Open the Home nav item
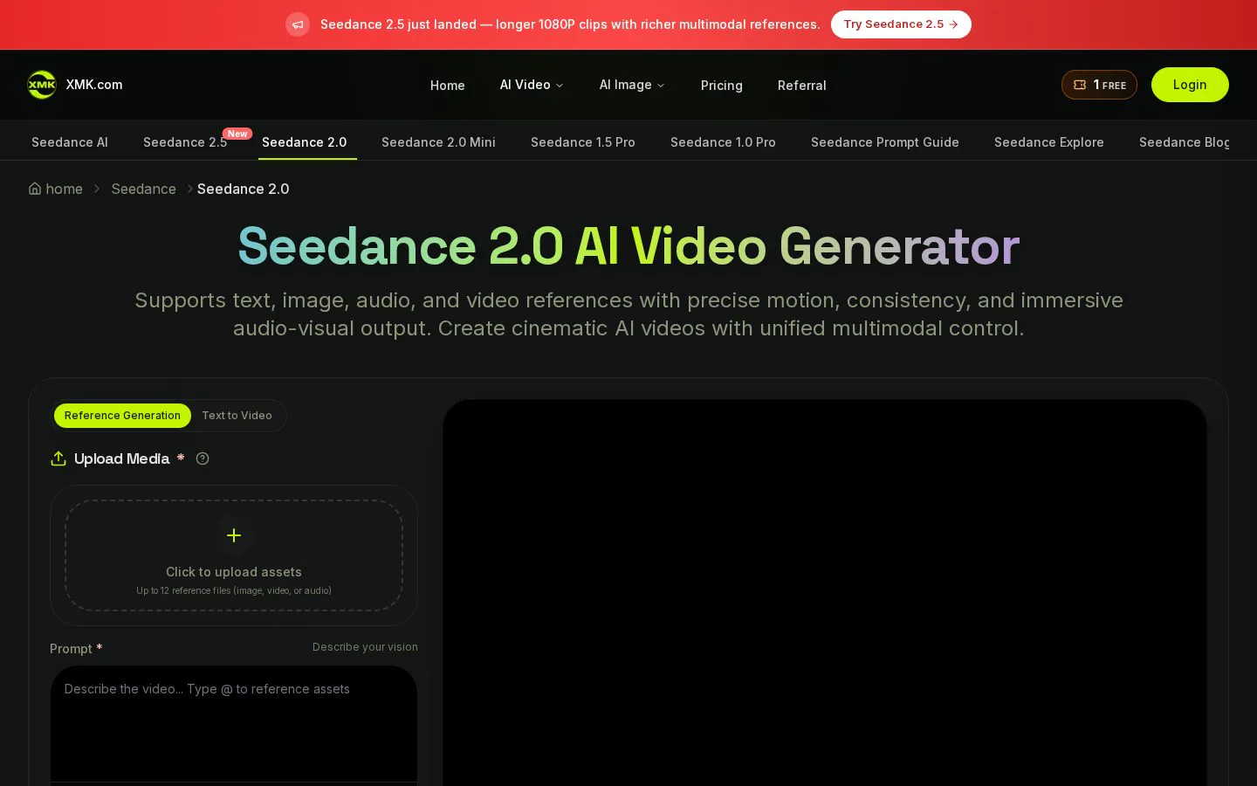Image resolution: width=1257 pixels, height=786 pixels. [x=448, y=85]
